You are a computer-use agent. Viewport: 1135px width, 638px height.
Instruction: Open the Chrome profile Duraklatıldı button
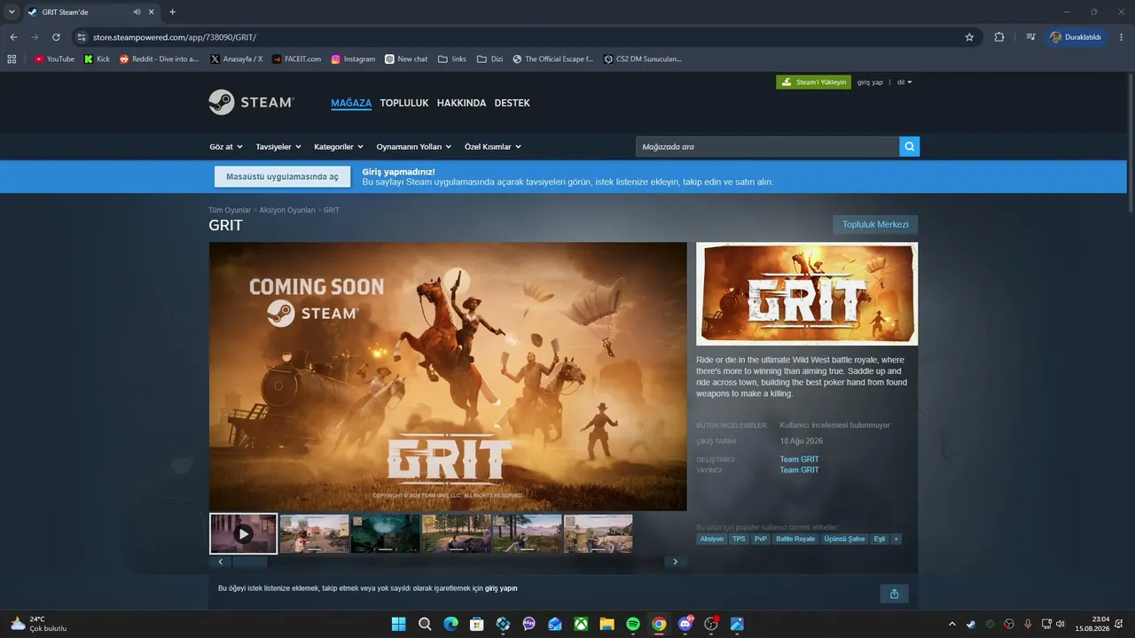[1076, 37]
